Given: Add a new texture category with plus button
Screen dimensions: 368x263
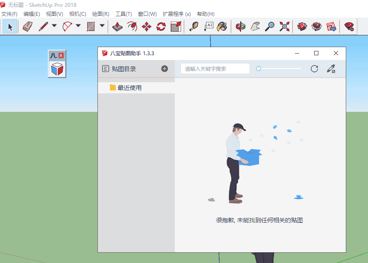Looking at the screenshot, I should (164, 69).
